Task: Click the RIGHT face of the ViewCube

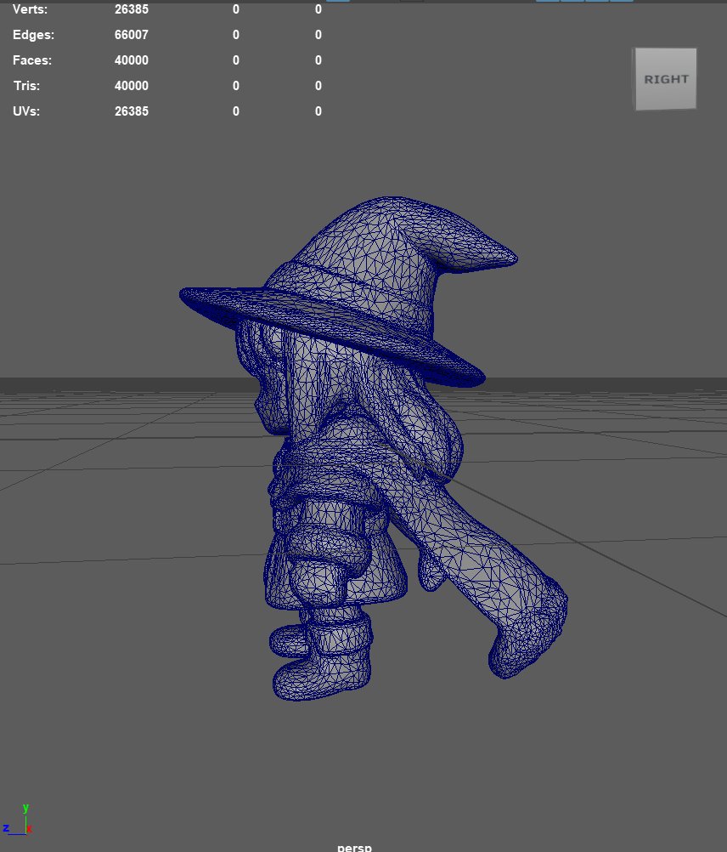Action: pos(666,79)
